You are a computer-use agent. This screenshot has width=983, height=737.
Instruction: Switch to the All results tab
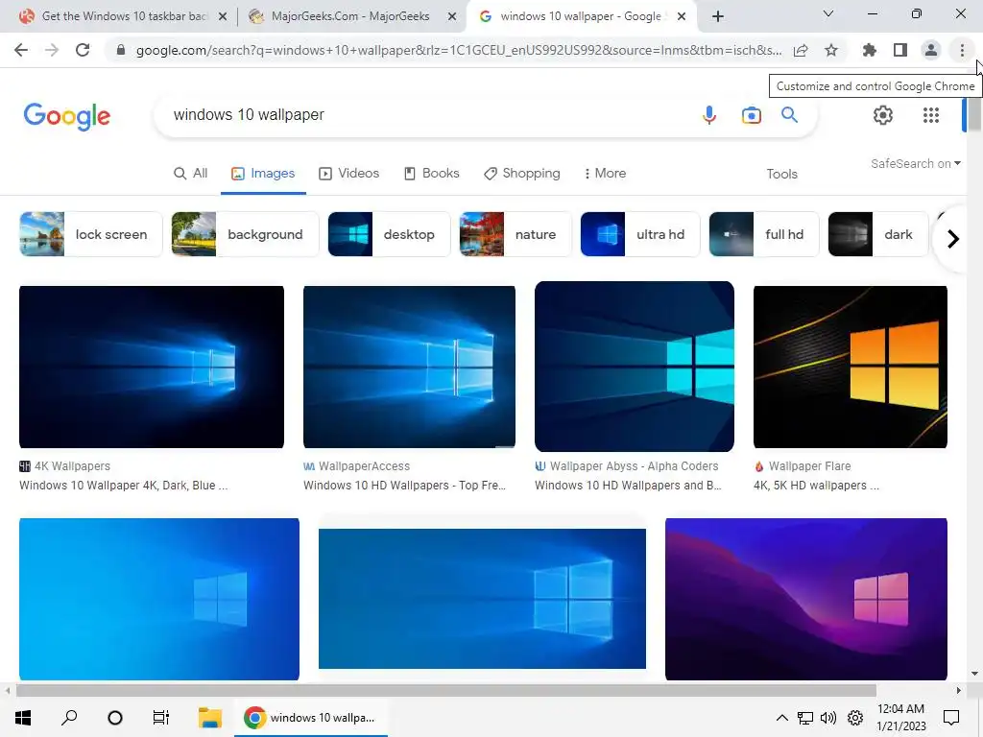point(191,174)
